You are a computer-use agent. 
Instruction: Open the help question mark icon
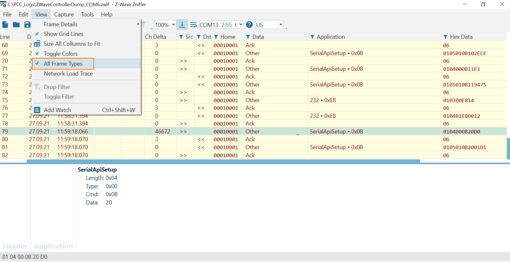tap(249, 25)
